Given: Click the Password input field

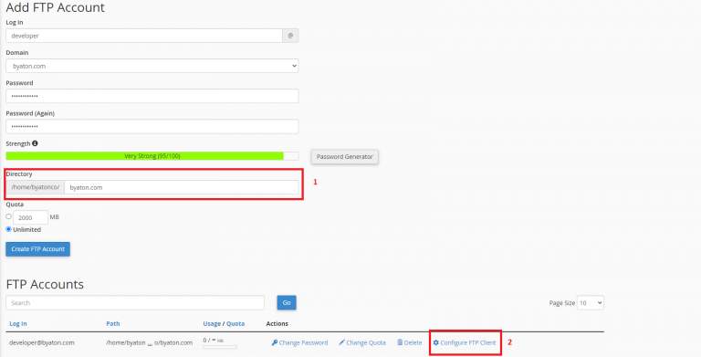Looking at the screenshot, I should [x=152, y=96].
